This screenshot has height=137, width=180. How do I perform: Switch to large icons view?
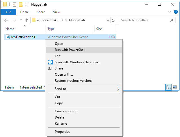175,87
